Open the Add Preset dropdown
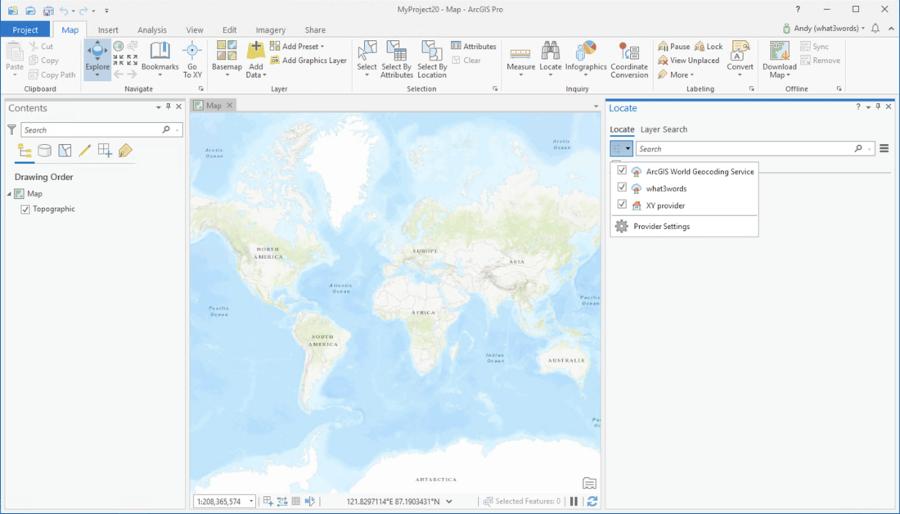The image size is (900, 514). tap(297, 47)
